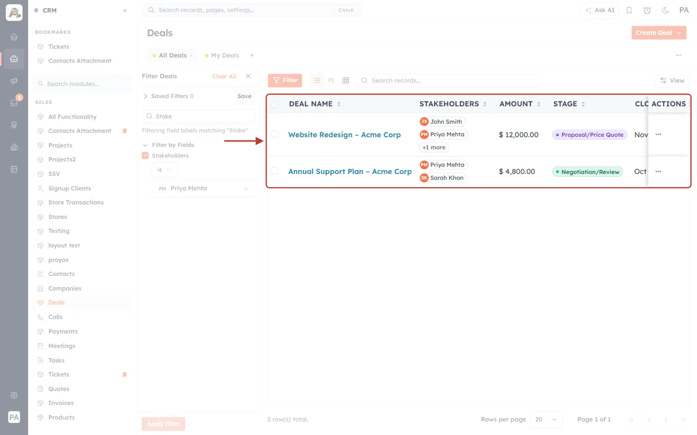Open the "is" operator dropdown

pos(165,170)
